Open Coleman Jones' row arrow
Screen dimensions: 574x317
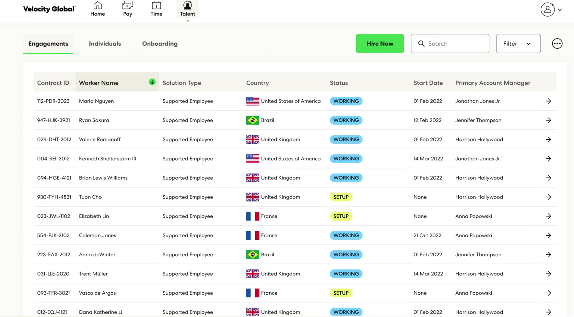548,235
